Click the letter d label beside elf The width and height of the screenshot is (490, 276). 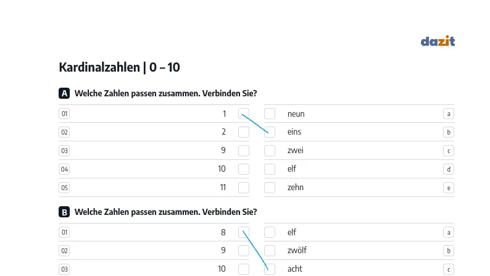(x=449, y=169)
